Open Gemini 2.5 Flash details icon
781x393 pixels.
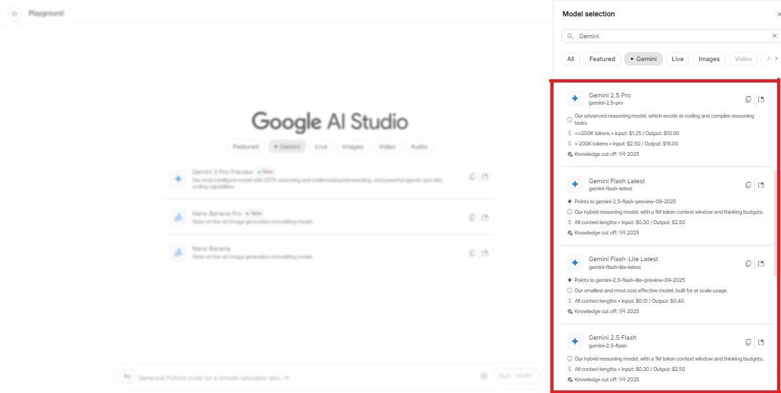(762, 342)
